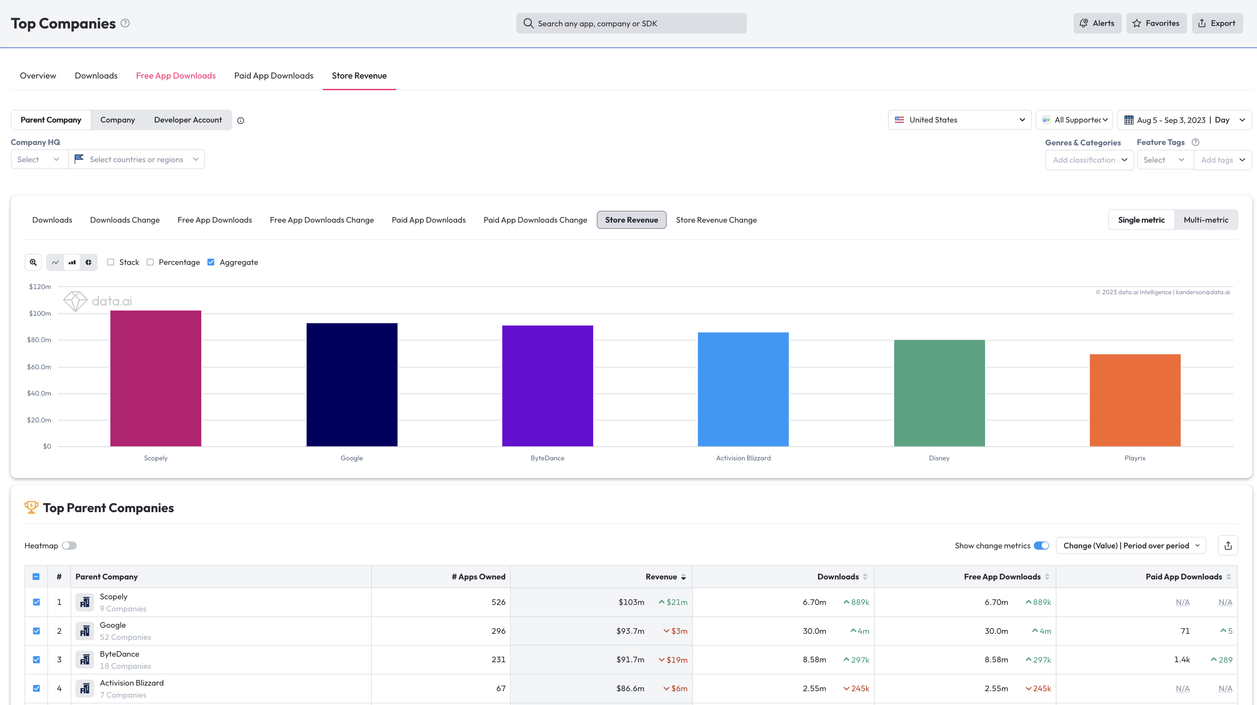
Task: Switch to pie chart view icon
Action: 88,262
